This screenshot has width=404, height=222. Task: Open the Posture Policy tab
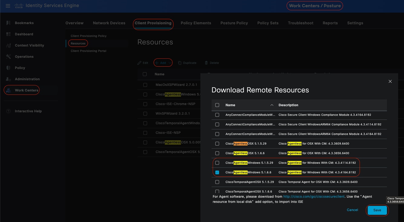234,23
